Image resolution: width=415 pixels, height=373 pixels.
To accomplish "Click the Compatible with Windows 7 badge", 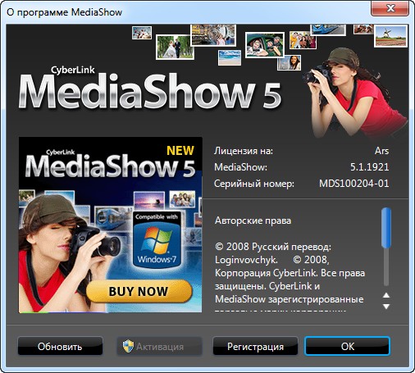I will tap(157, 240).
